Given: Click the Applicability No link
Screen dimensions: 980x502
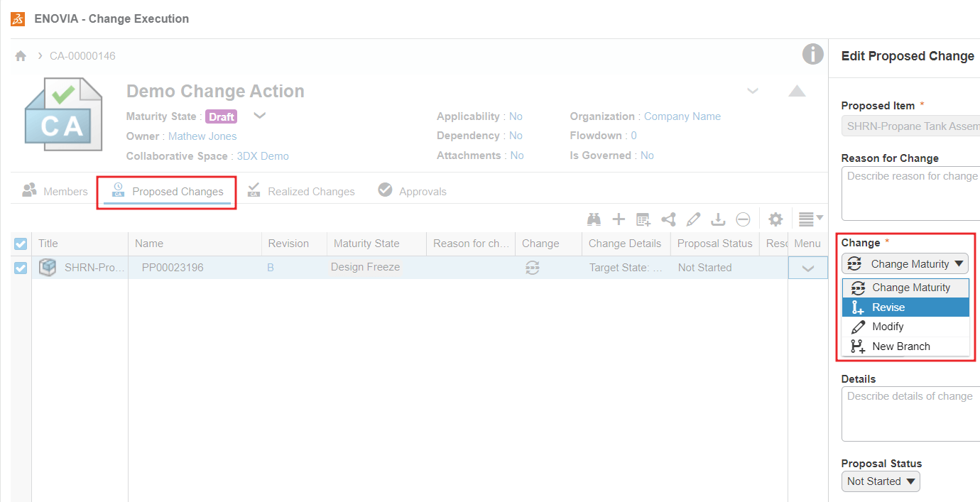Looking at the screenshot, I should (516, 116).
